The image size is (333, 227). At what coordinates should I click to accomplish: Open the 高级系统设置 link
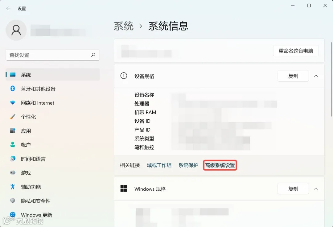(x=220, y=165)
